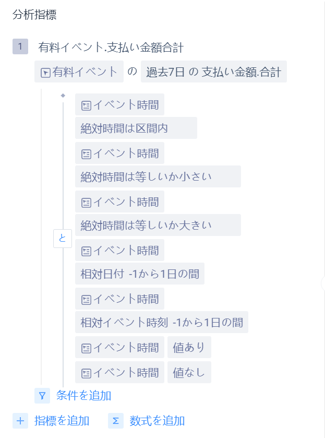Image resolution: width=325 pixels, height=438 pixels.
Task: Click the small diamond marker above conditions
Action: click(x=63, y=96)
